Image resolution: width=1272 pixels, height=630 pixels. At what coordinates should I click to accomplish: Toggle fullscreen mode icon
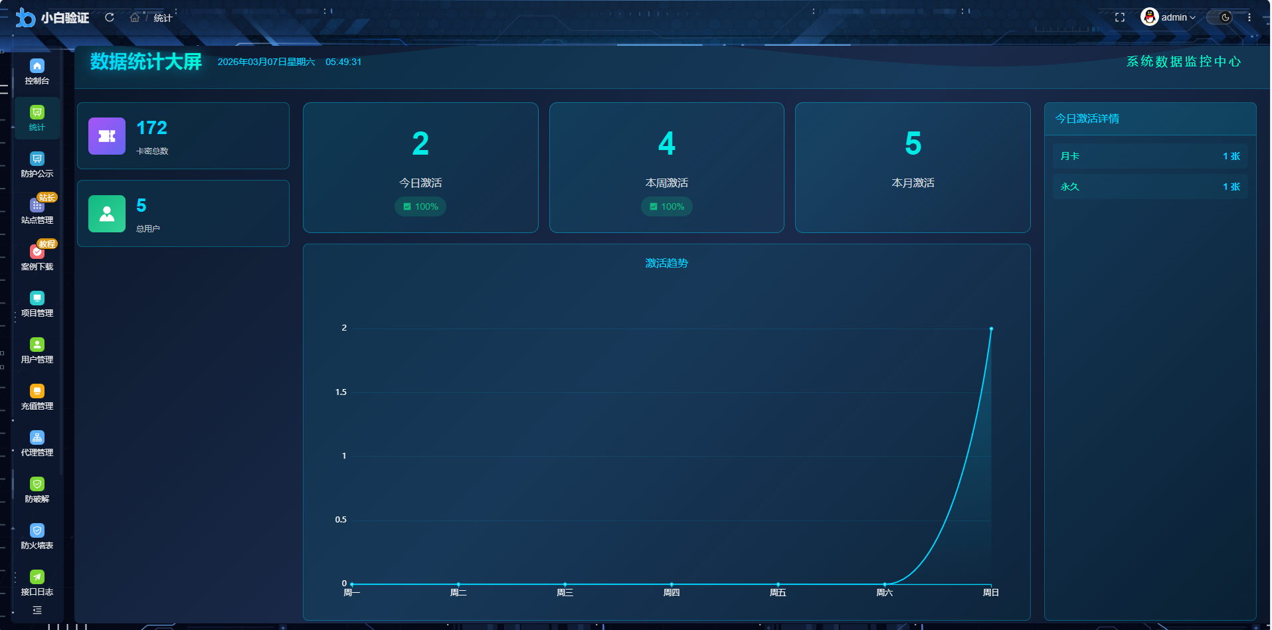[1120, 17]
